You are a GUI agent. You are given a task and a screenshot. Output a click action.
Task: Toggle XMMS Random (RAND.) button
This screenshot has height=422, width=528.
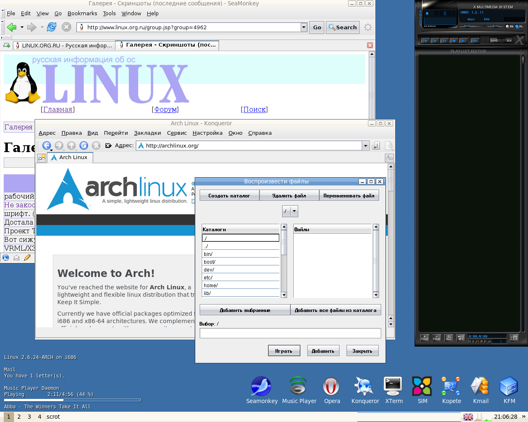(495, 40)
